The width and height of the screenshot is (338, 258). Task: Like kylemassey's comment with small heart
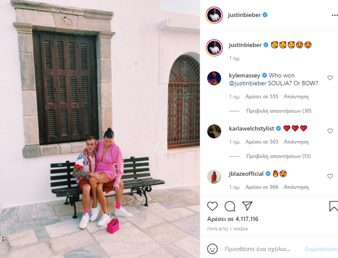(x=330, y=78)
